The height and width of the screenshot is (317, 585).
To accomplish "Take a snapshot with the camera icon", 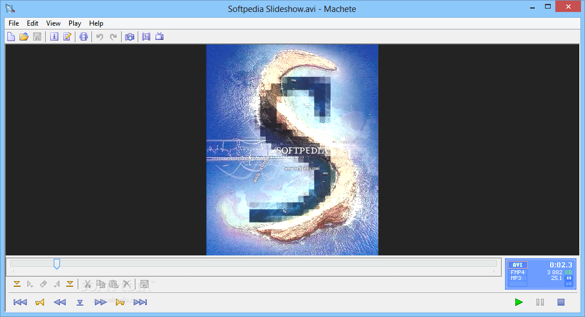I will coord(130,36).
